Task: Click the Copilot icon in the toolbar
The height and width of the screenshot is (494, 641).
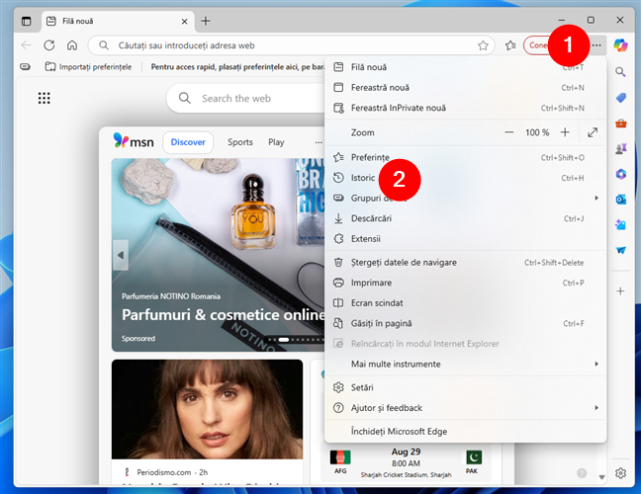Action: point(620,44)
